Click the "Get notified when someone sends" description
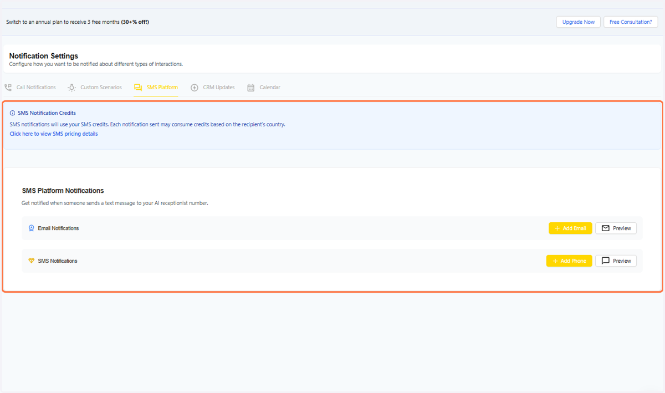Screen dimensions: 665x393 115,203
